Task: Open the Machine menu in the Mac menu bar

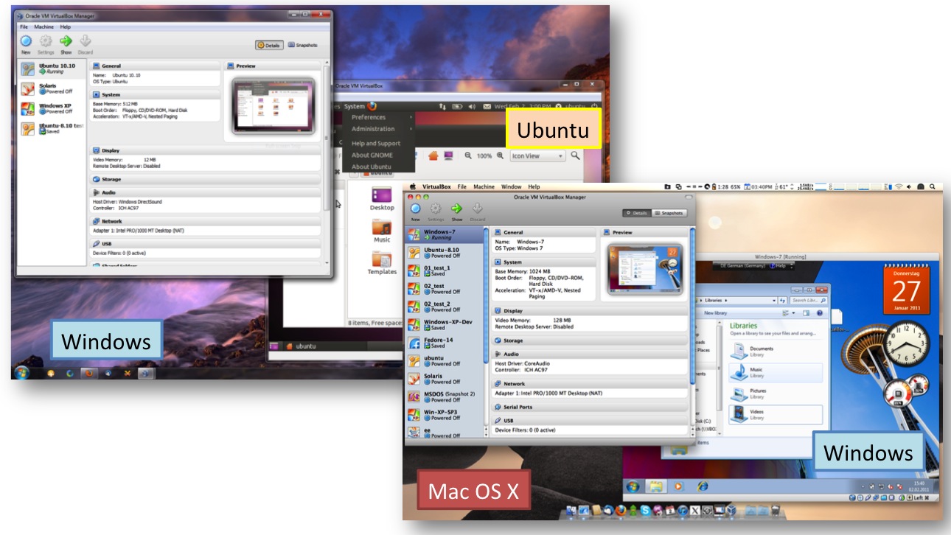Action: click(x=484, y=187)
